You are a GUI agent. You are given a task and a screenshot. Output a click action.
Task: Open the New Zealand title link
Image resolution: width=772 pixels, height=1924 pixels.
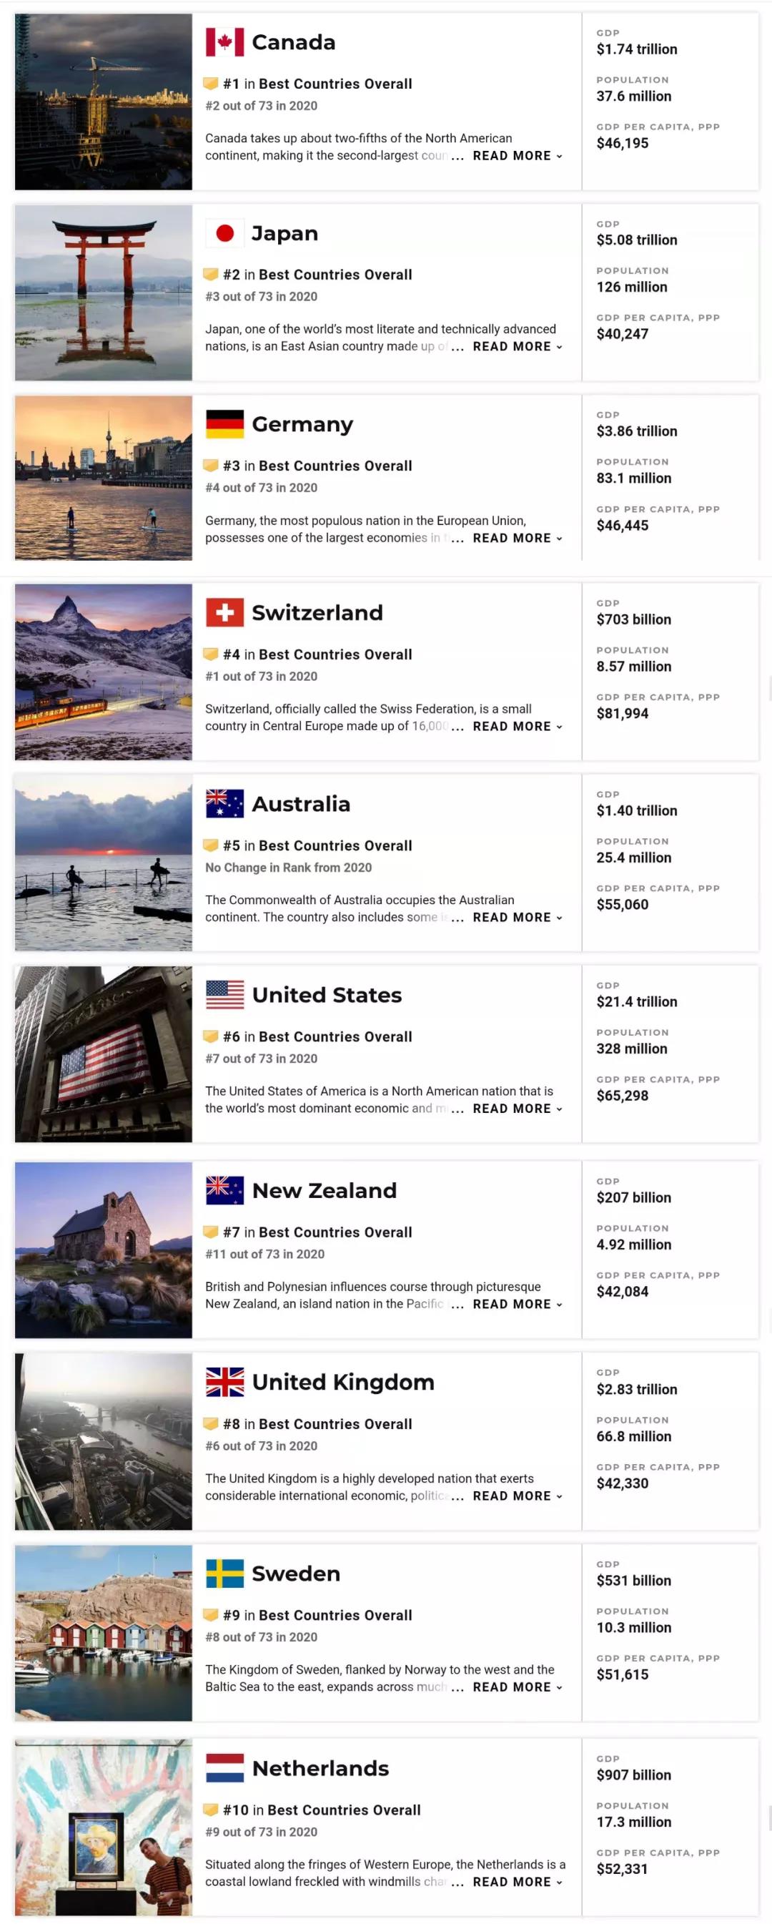click(324, 1191)
